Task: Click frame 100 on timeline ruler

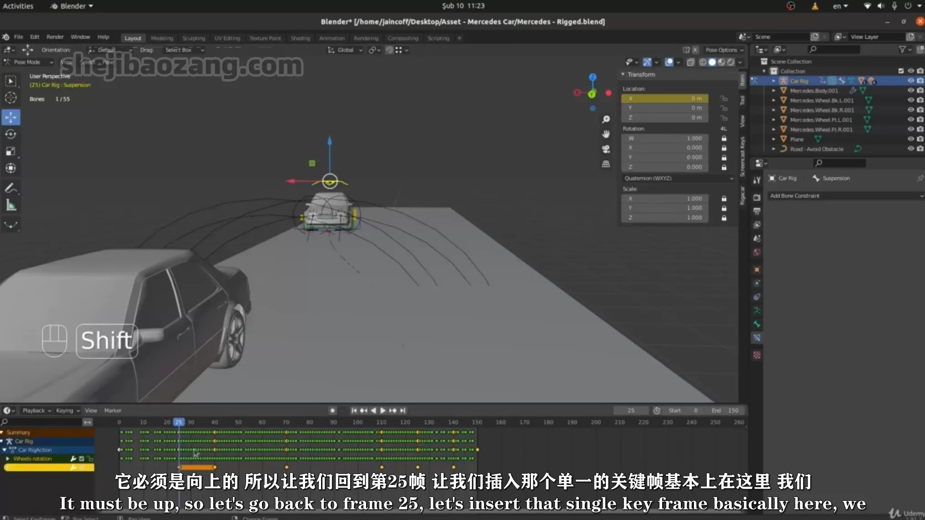Action: (x=357, y=422)
